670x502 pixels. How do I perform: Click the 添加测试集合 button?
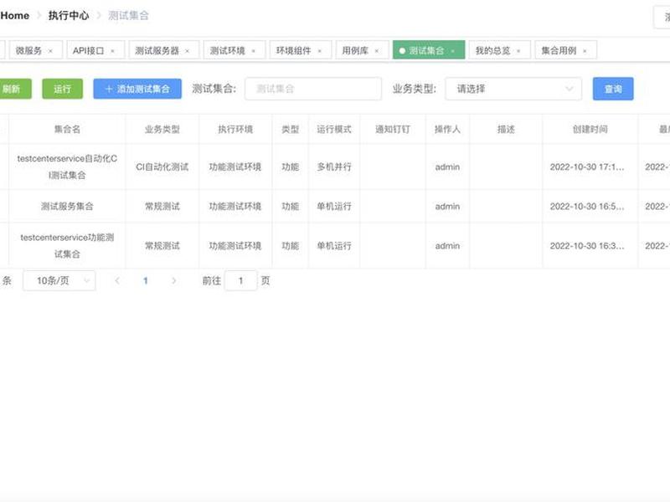click(x=137, y=89)
